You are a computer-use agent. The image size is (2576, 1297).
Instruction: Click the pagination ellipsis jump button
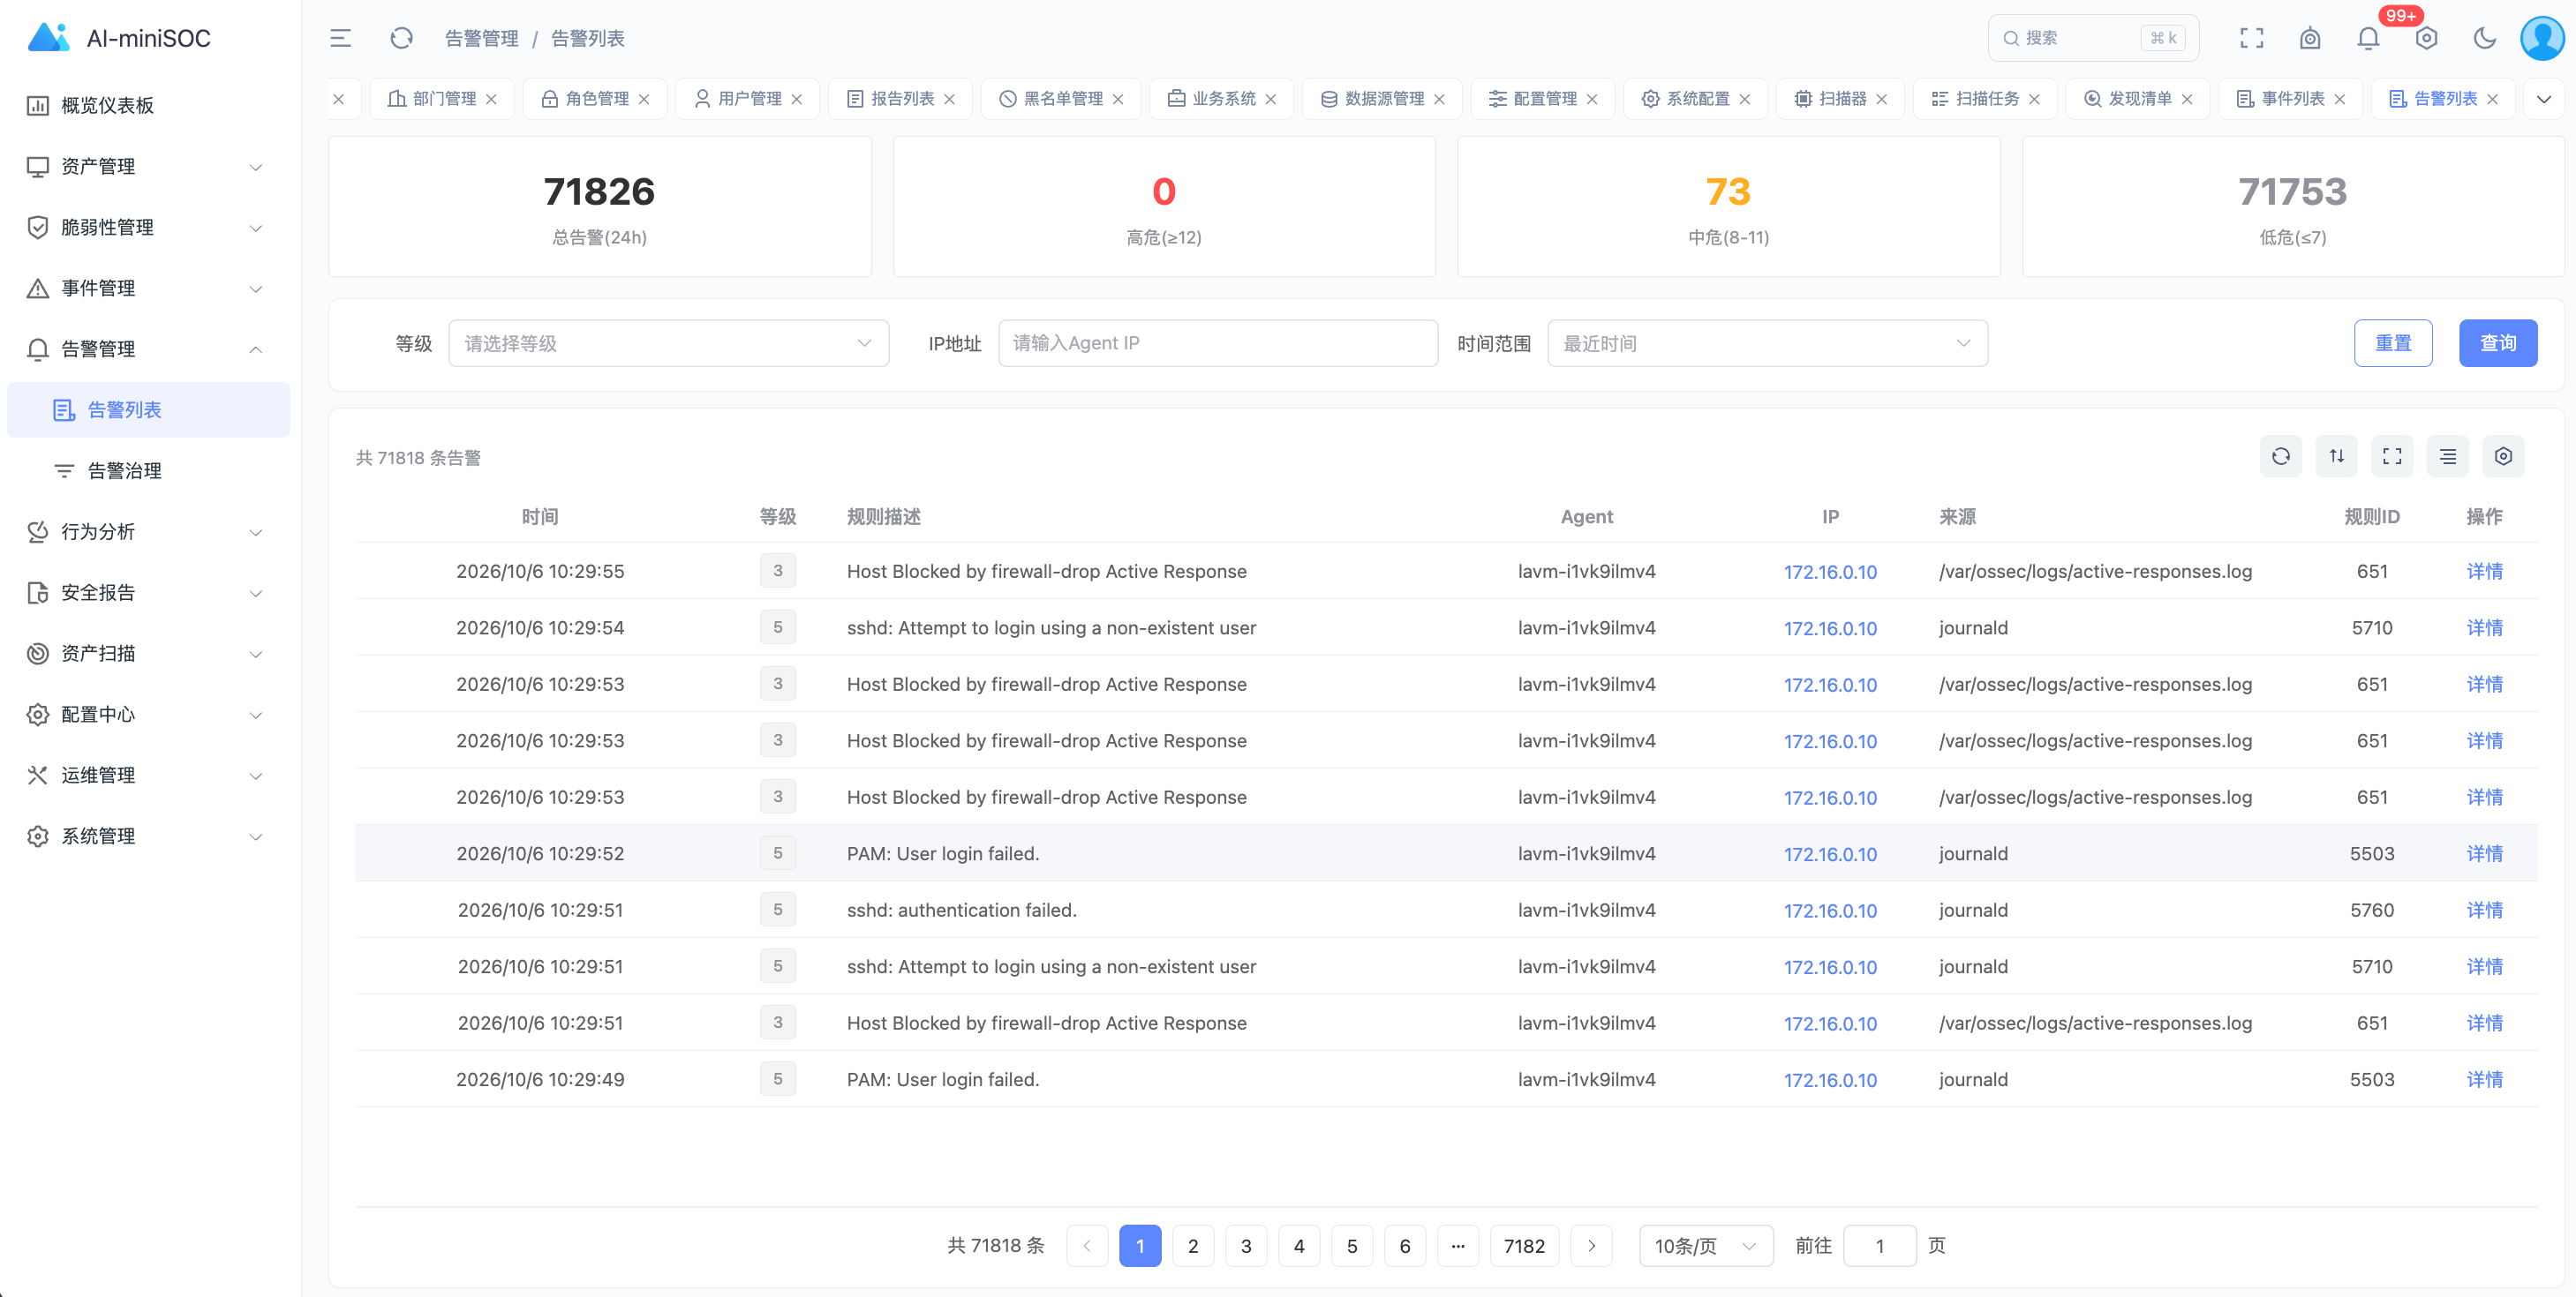[x=1458, y=1245]
